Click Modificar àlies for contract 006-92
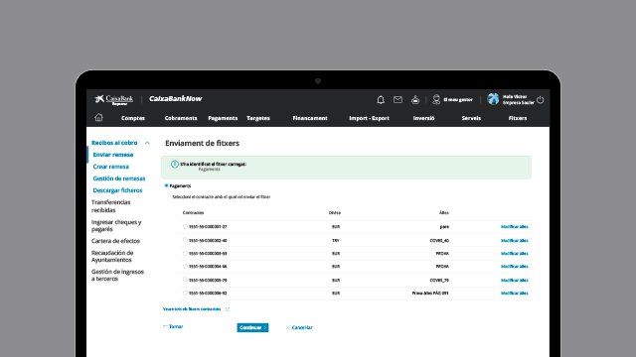The width and height of the screenshot is (636, 357). point(515,294)
